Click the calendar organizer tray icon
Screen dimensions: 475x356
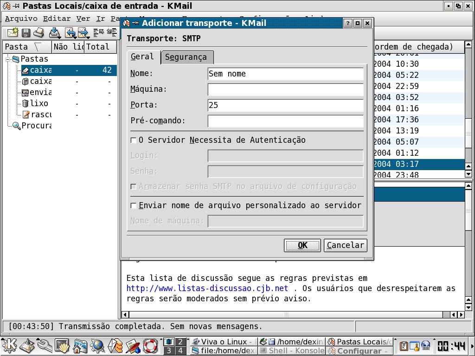click(x=414, y=346)
